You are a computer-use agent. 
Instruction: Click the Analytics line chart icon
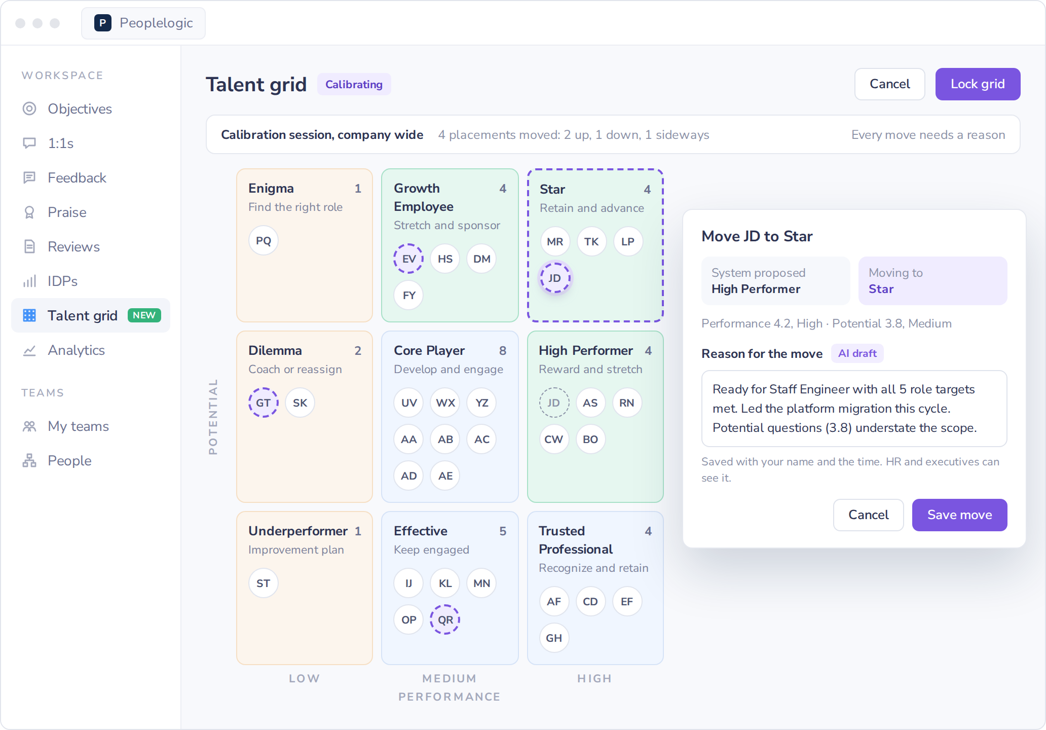pyautogui.click(x=29, y=350)
